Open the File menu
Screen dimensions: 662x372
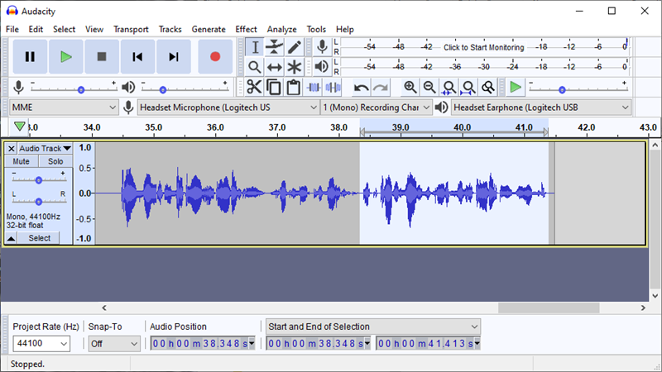[x=12, y=29]
